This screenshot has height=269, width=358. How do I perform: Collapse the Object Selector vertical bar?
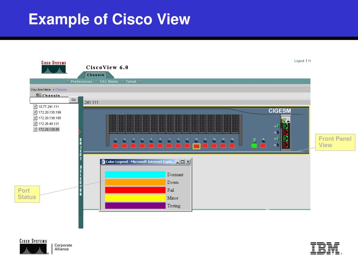point(81,163)
